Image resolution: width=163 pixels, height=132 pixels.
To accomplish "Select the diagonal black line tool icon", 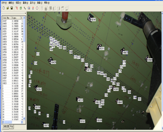I will tap(25, 8).
